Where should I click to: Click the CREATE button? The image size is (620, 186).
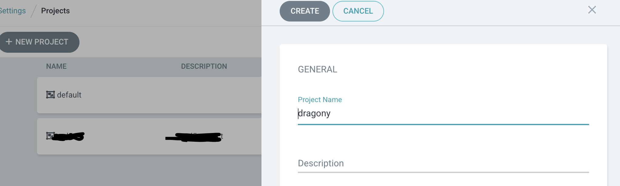click(305, 11)
